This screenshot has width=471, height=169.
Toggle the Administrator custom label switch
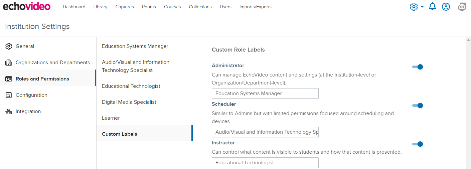pyautogui.click(x=418, y=67)
